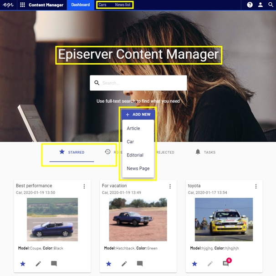
Task: Go to the News list link
Action: click(x=123, y=5)
